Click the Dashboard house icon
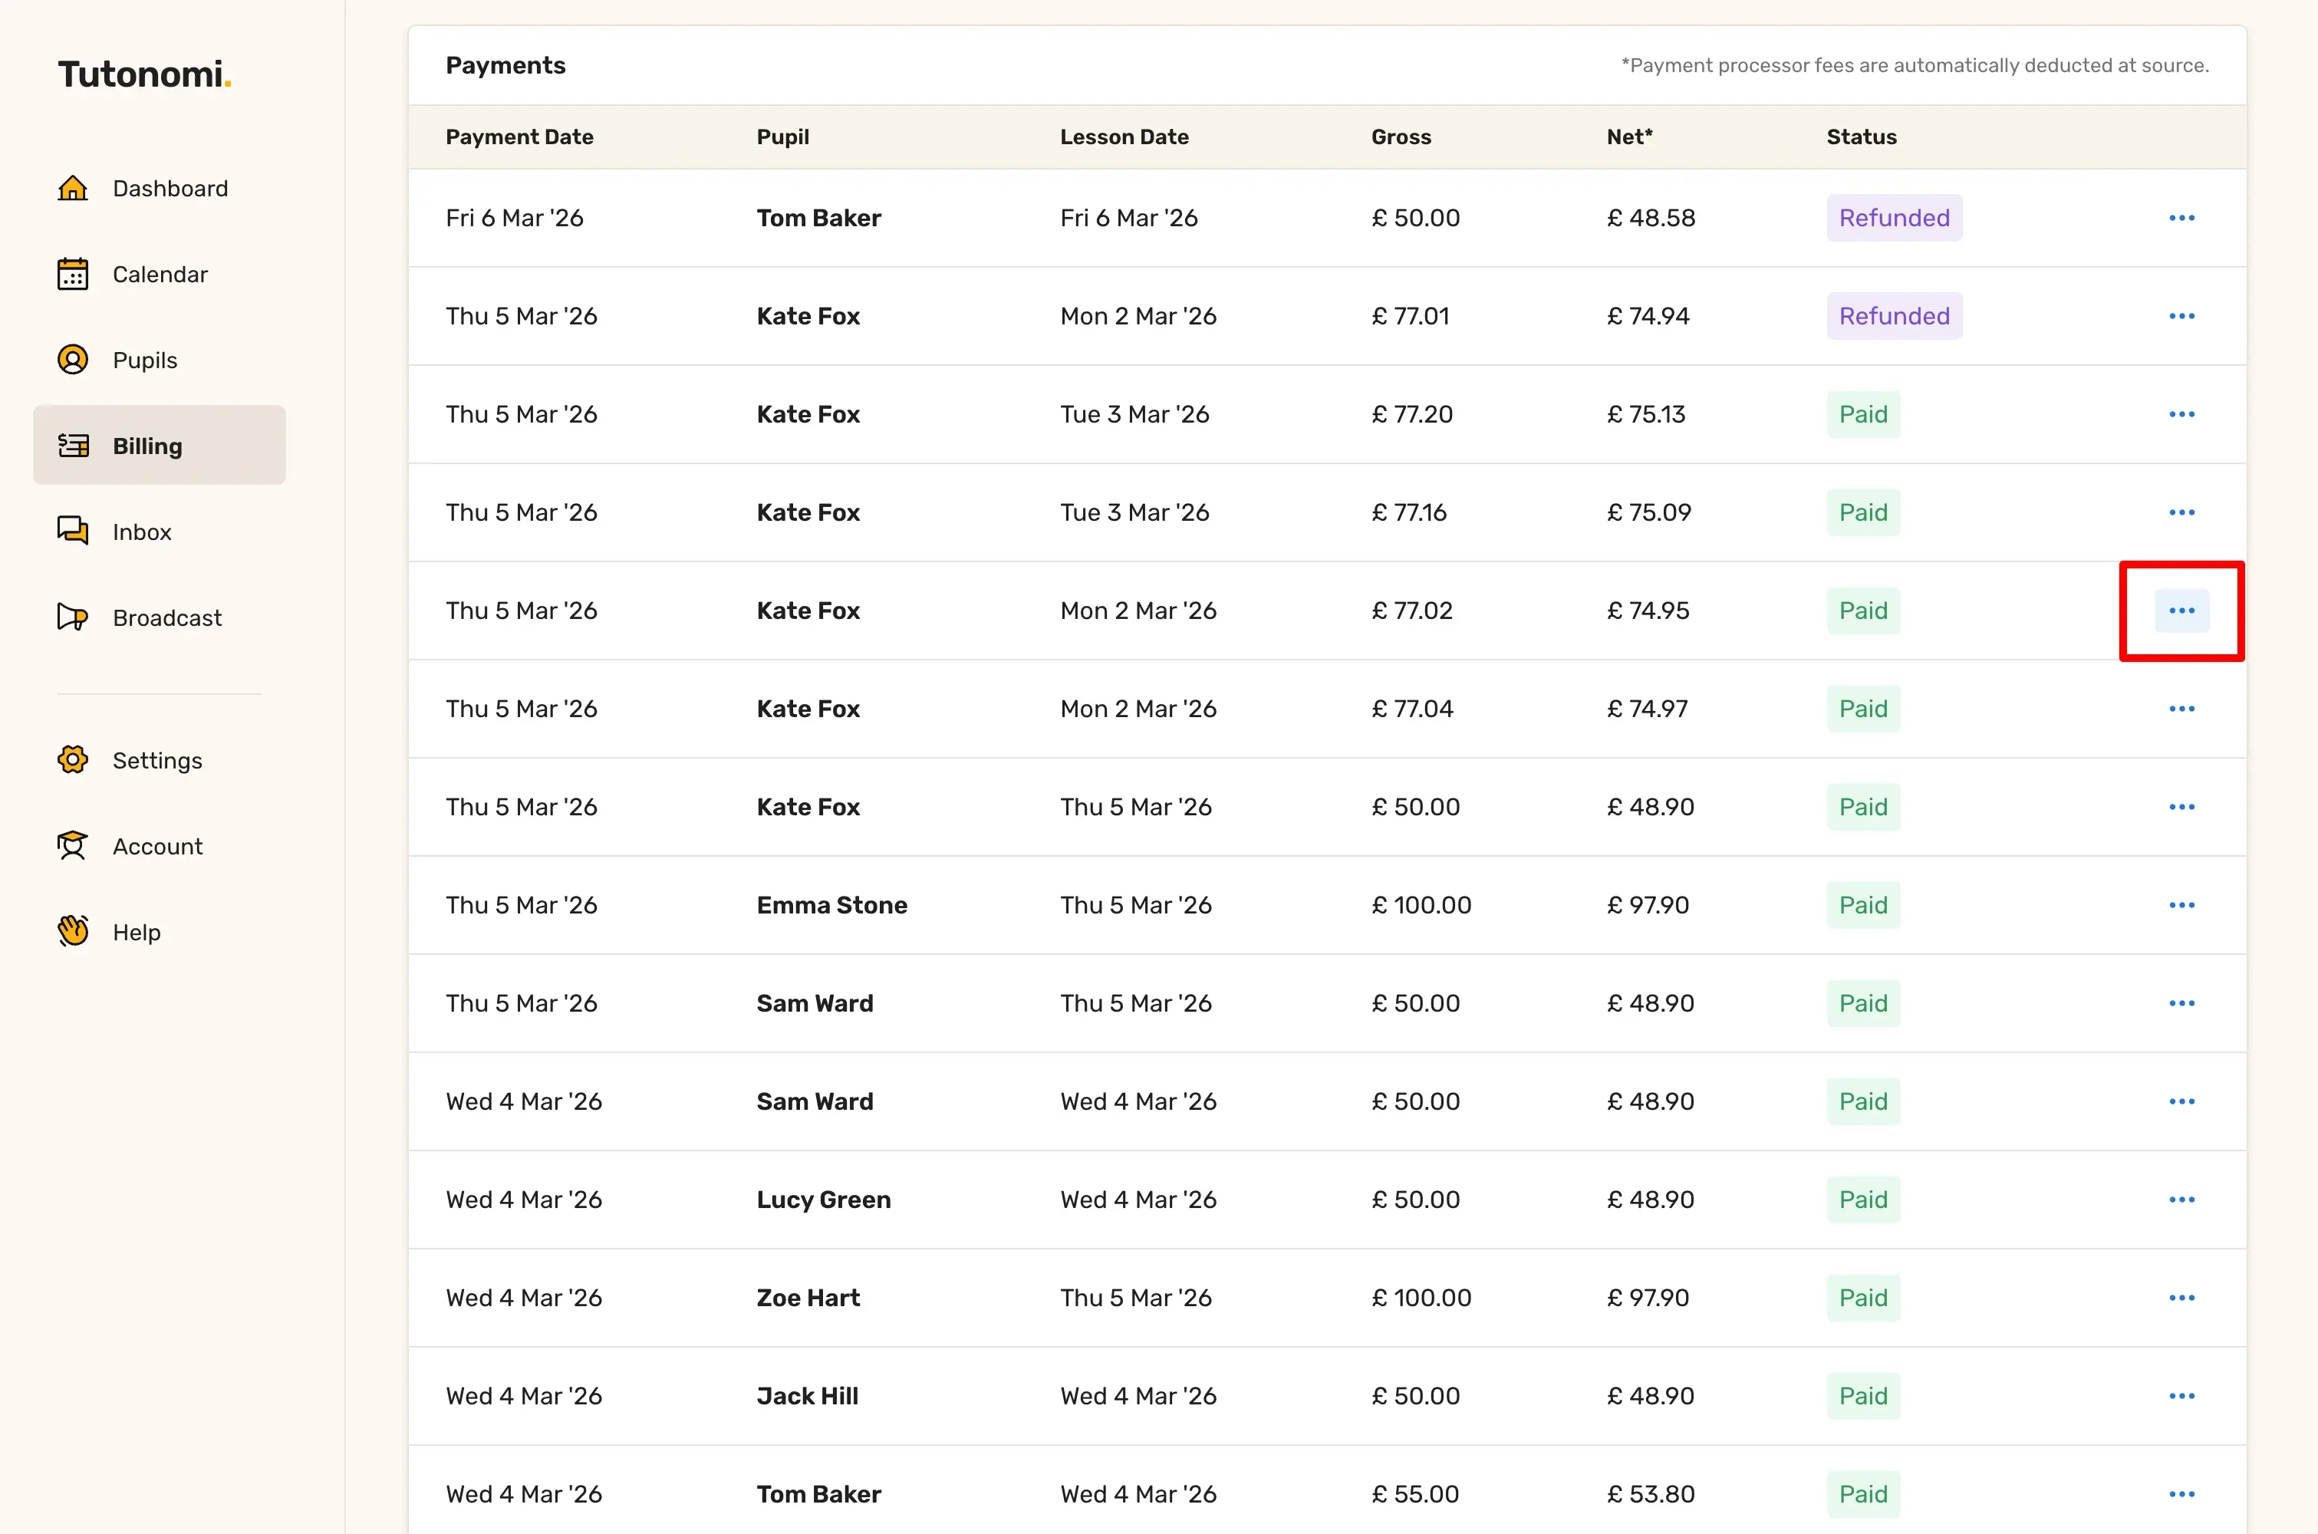This screenshot has width=2318, height=1534. (72, 188)
